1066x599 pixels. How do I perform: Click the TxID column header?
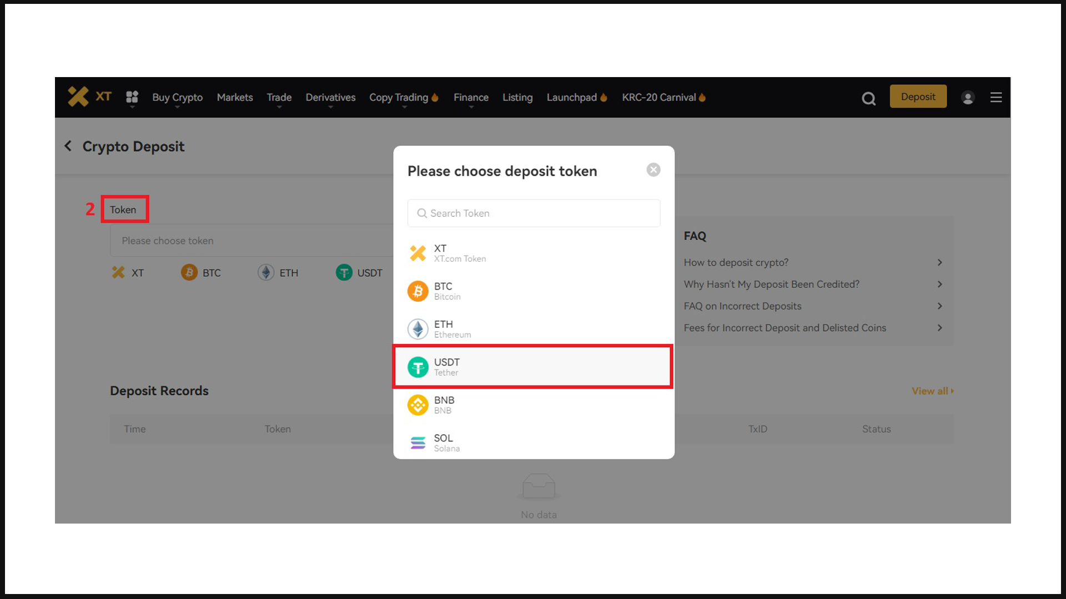click(757, 429)
